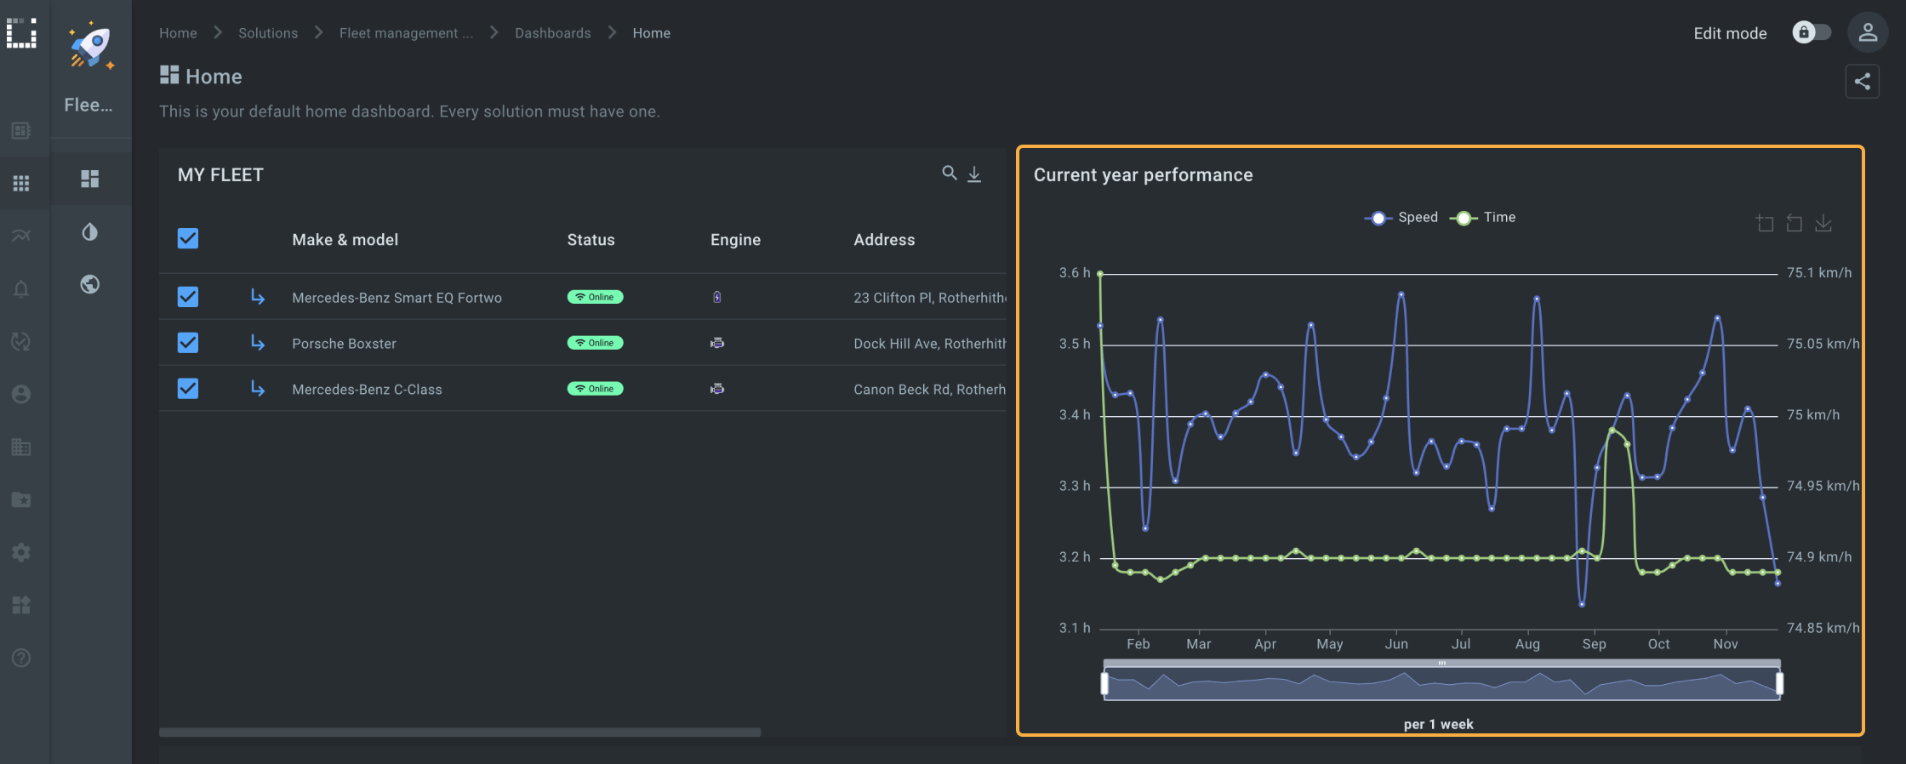Open the analytics trend-line icon in main sidebar
Viewport: 1906px width, 764px height.
click(21, 236)
